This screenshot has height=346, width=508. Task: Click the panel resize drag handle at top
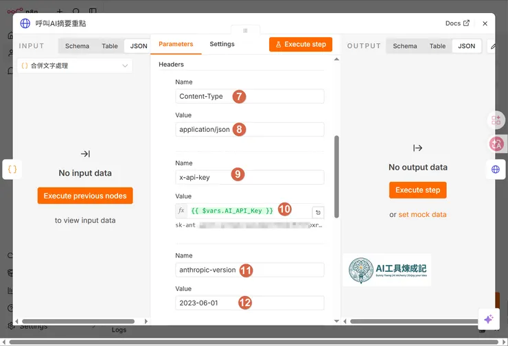245,30
